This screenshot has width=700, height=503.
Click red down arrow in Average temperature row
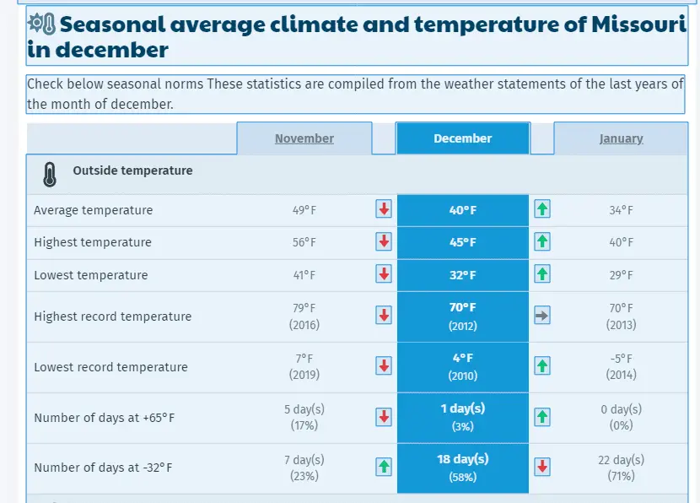[384, 209]
